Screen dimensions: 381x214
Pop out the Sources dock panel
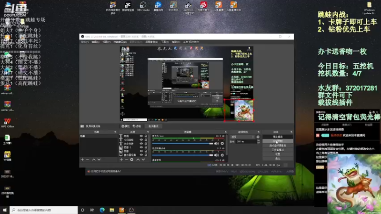pos(148,132)
